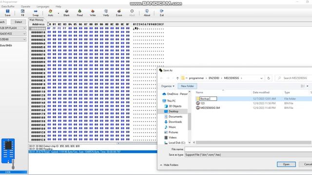Image resolution: width=312 pixels, height=175 pixels.
Task: Switch to the Main Memory tab
Action: pyautogui.click(x=37, y=20)
